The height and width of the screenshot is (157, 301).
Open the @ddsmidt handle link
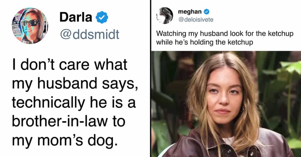click(x=90, y=35)
